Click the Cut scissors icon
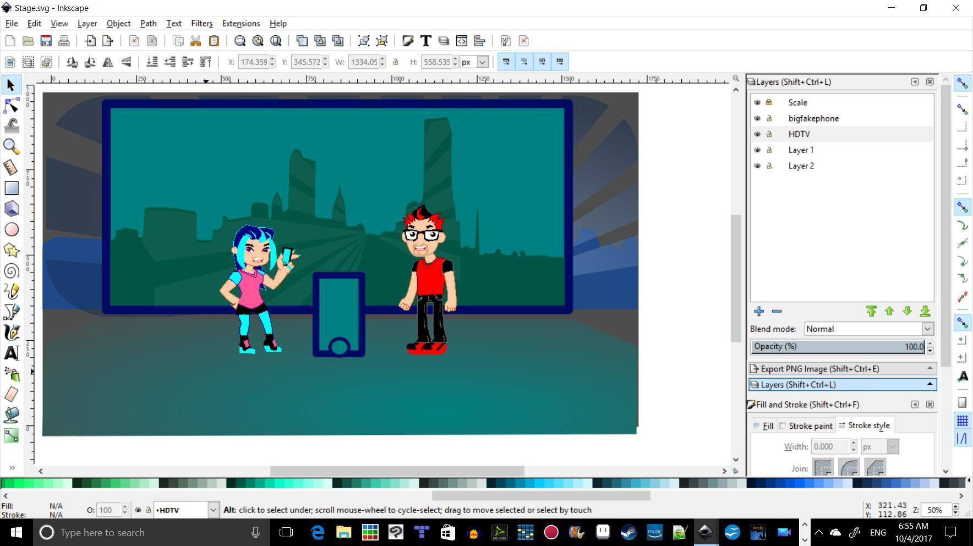This screenshot has width=973, height=546. click(x=195, y=41)
